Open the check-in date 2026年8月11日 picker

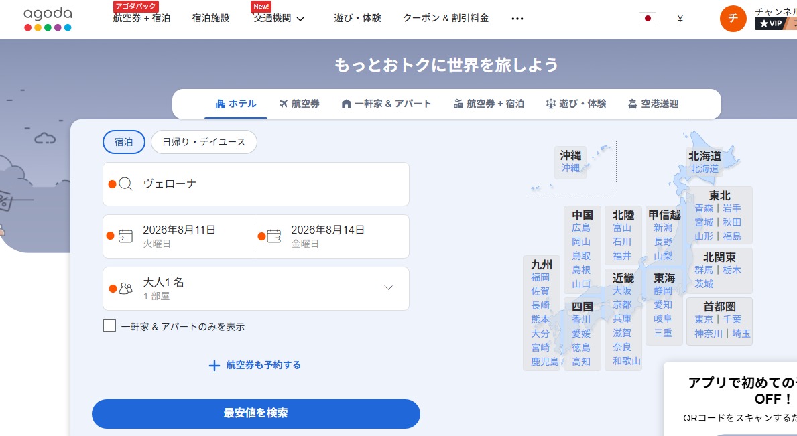pyautogui.click(x=180, y=236)
